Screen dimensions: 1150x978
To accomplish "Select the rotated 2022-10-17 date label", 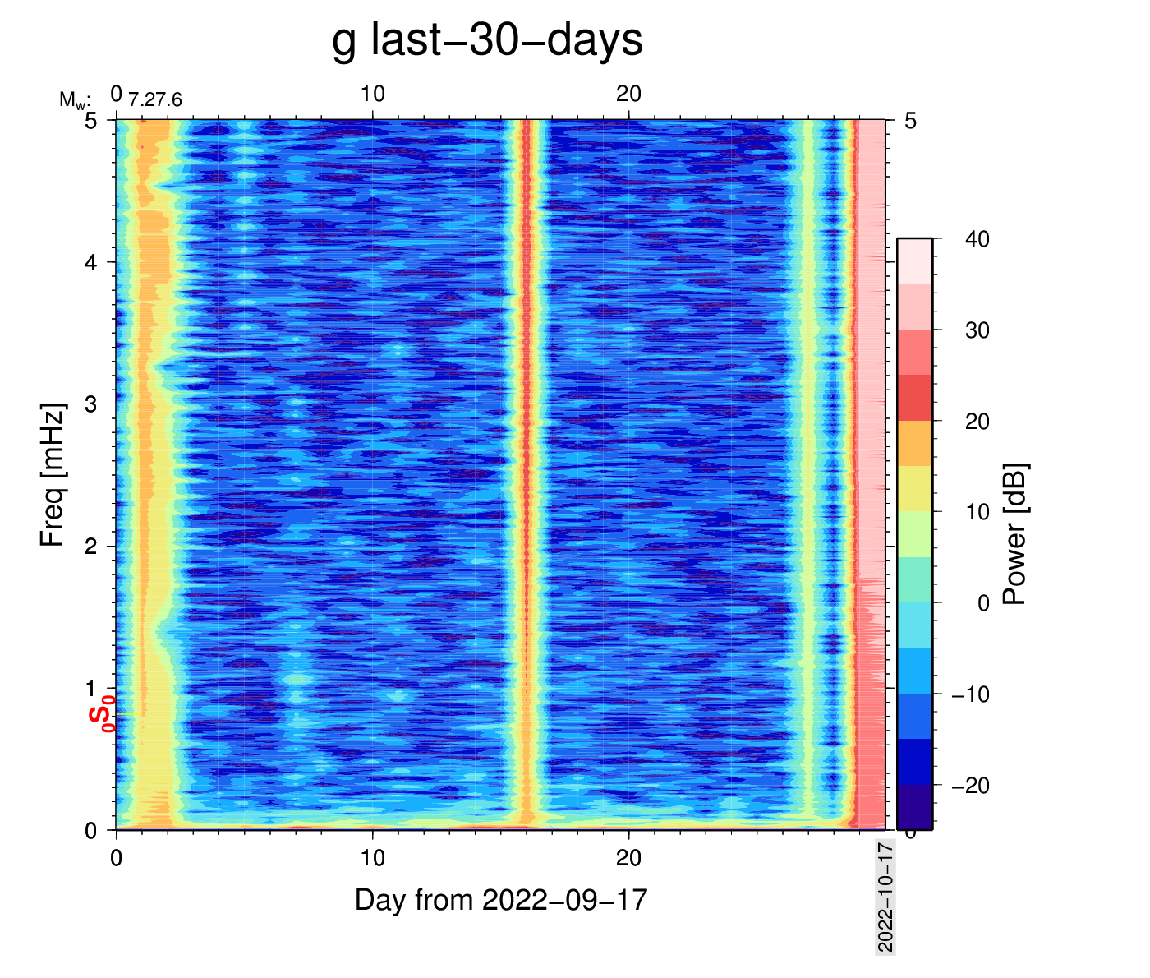I will tap(885, 897).
